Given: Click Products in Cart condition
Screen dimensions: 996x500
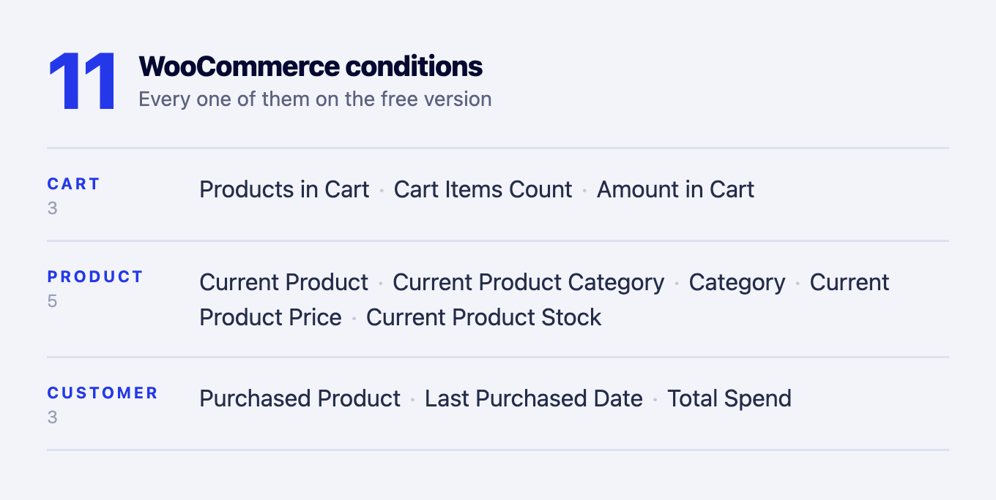Looking at the screenshot, I should click(284, 189).
